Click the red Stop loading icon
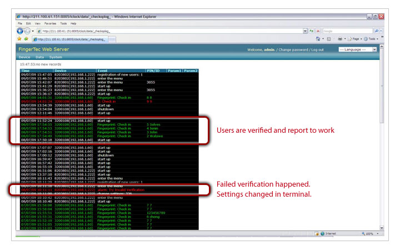Screen dimensions: 400x250 318,31
